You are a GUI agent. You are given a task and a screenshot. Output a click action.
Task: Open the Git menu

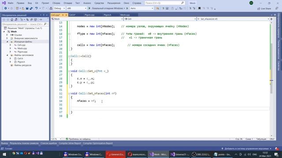[37, 3]
